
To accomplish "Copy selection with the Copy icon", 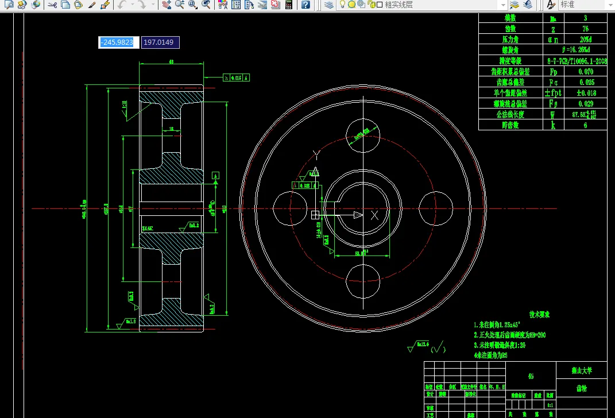I will click(65, 5).
